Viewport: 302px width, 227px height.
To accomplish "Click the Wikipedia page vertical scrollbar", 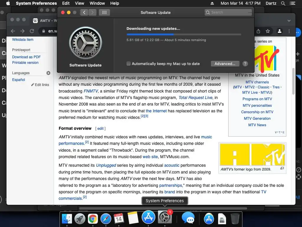I will click(293, 81).
